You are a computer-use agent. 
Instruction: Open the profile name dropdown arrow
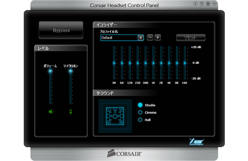[x=141, y=38]
